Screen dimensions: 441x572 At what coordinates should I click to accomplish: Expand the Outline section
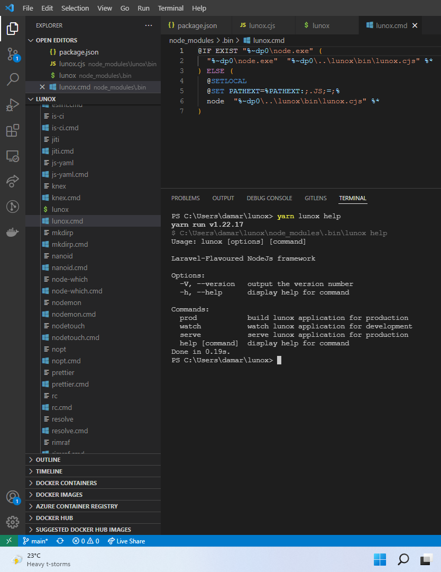coord(93,460)
